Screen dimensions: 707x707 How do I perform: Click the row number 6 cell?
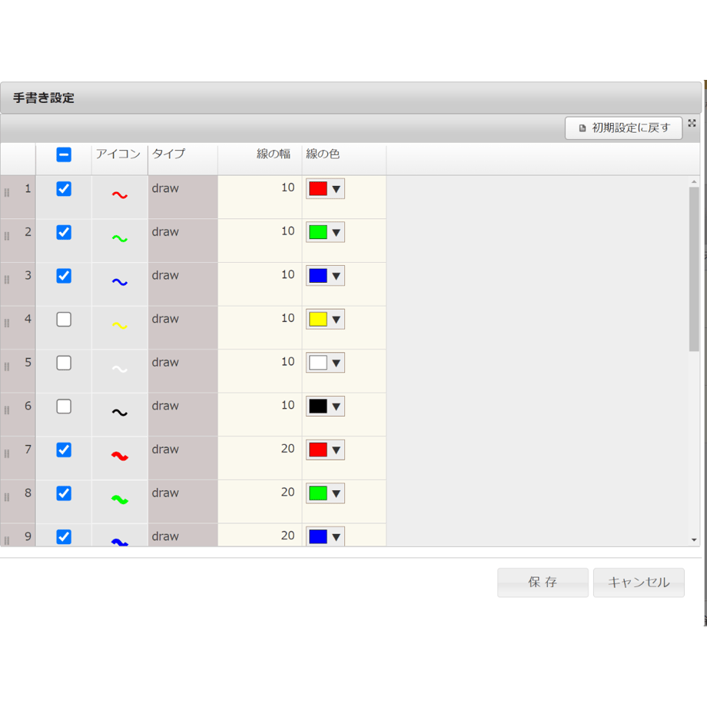pos(18,414)
